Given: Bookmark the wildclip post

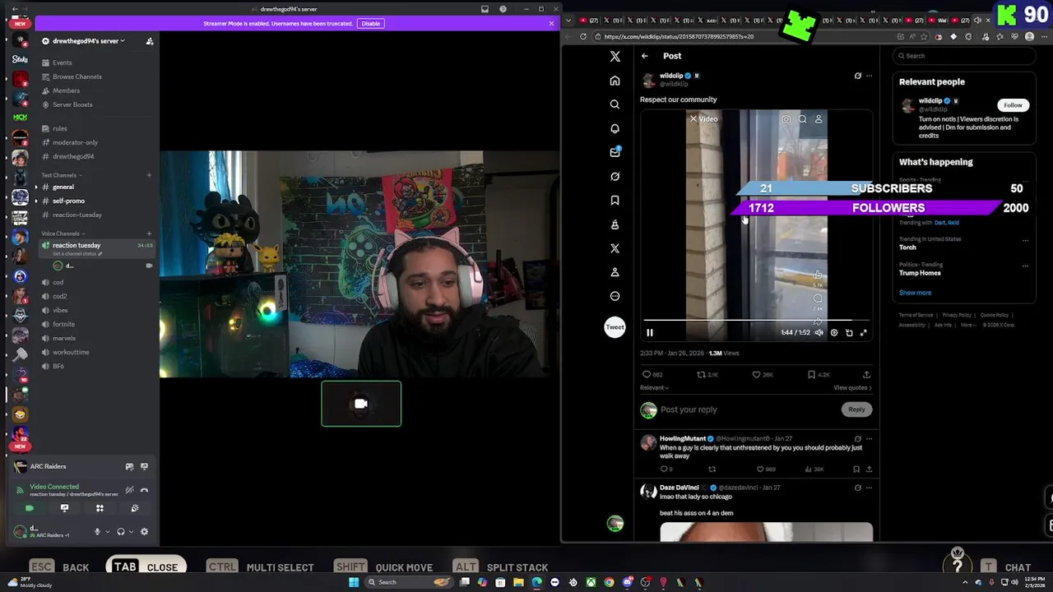Looking at the screenshot, I should pyautogui.click(x=811, y=374).
